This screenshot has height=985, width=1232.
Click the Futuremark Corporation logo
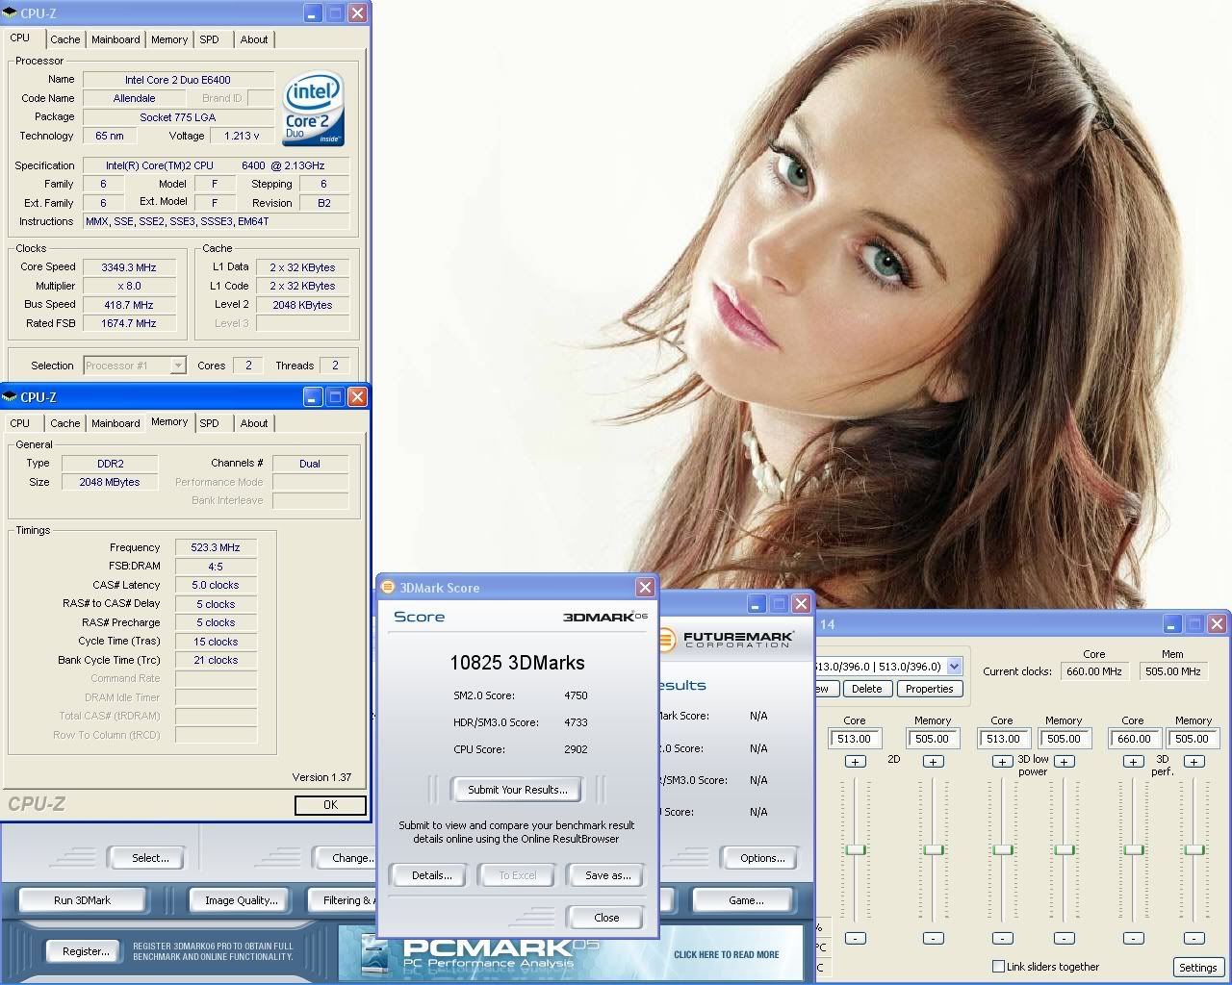(728, 639)
